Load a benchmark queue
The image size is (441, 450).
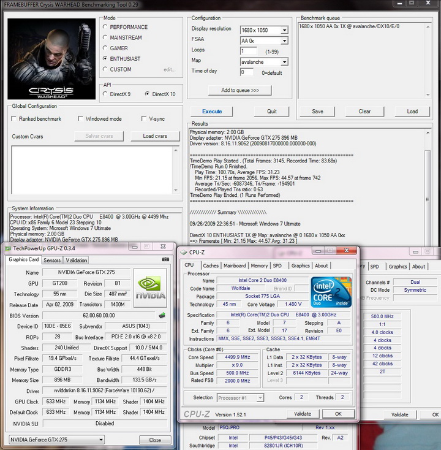(x=412, y=112)
